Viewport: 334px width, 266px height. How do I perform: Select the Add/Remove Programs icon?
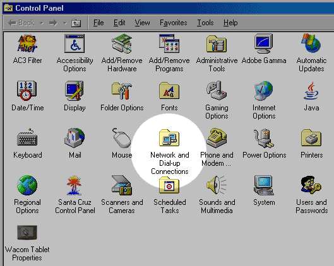tap(169, 43)
